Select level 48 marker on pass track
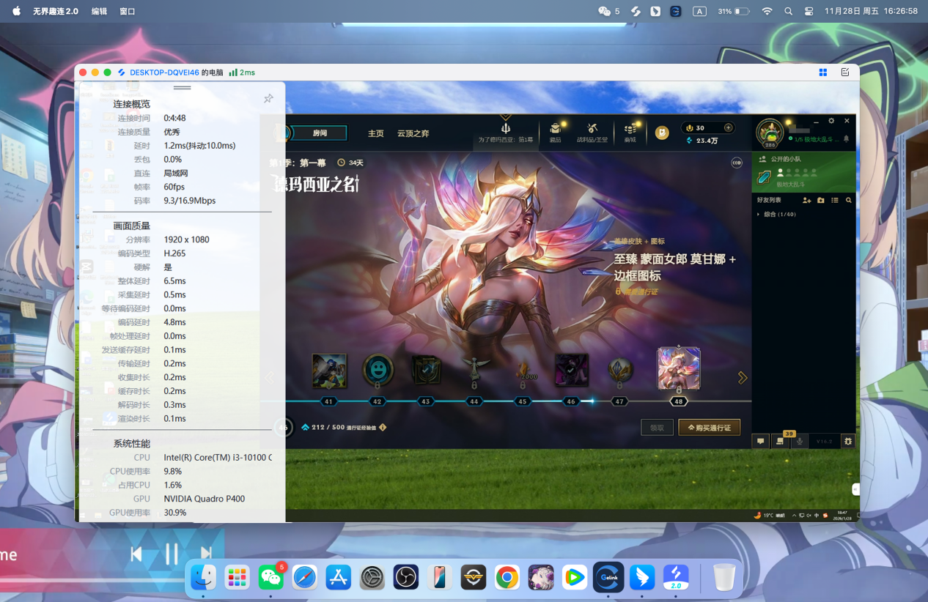 click(678, 401)
